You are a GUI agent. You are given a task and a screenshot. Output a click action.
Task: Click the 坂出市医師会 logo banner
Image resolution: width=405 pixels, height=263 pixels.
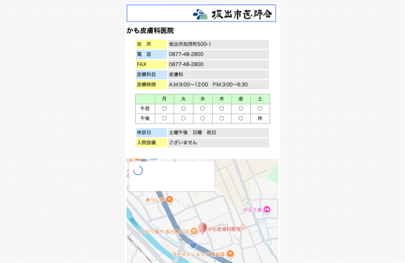(x=201, y=13)
